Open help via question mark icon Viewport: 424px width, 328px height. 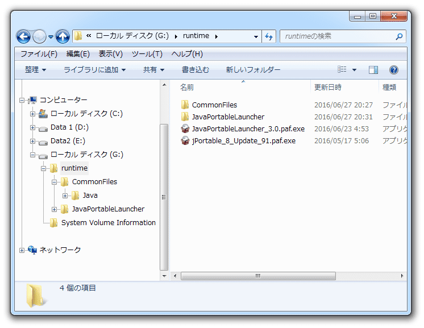coord(394,70)
